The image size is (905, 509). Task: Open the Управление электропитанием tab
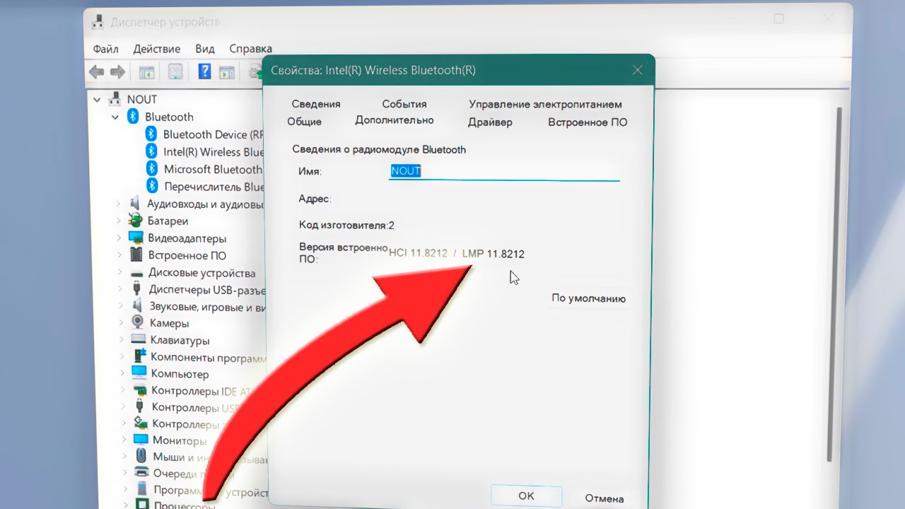[x=545, y=105]
